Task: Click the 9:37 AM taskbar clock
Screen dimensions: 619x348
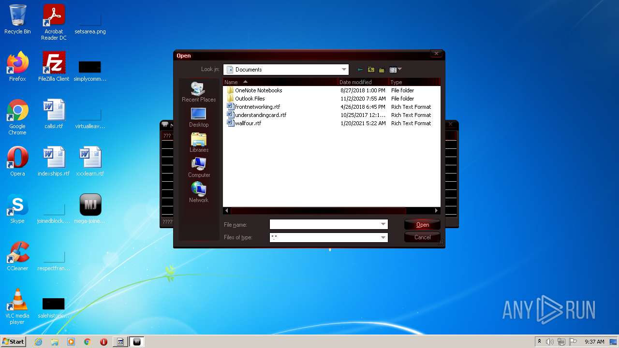Action: pos(594,342)
